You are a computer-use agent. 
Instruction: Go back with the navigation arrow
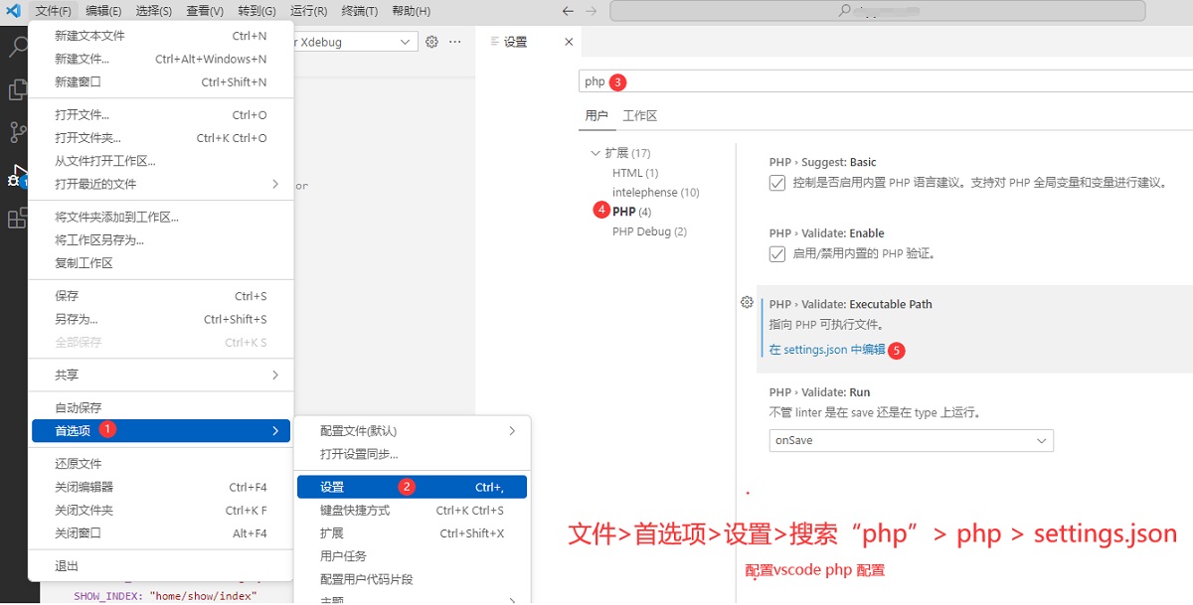(x=568, y=11)
